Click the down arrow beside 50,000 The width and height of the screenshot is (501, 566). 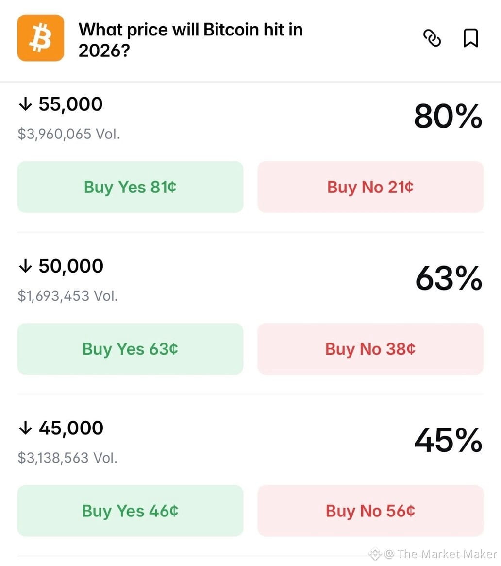click(25, 266)
